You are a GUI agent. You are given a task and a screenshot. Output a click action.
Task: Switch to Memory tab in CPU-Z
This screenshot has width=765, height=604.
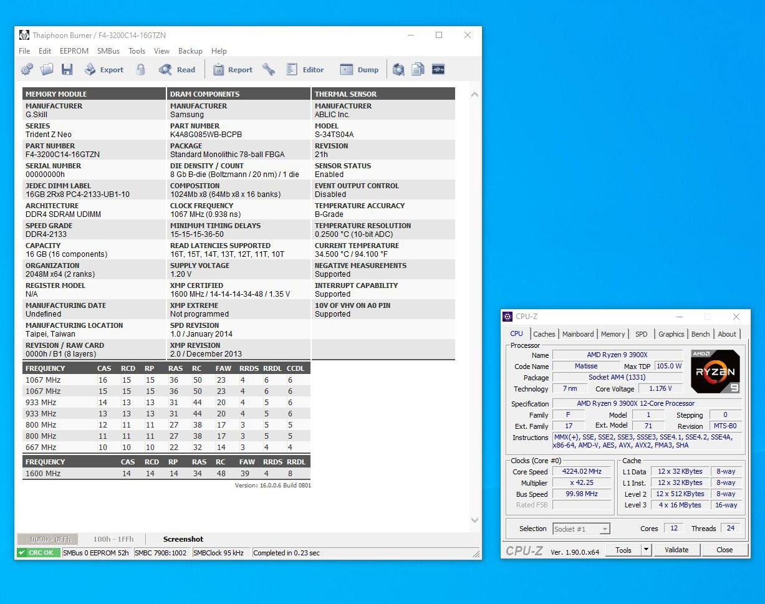pyautogui.click(x=612, y=334)
